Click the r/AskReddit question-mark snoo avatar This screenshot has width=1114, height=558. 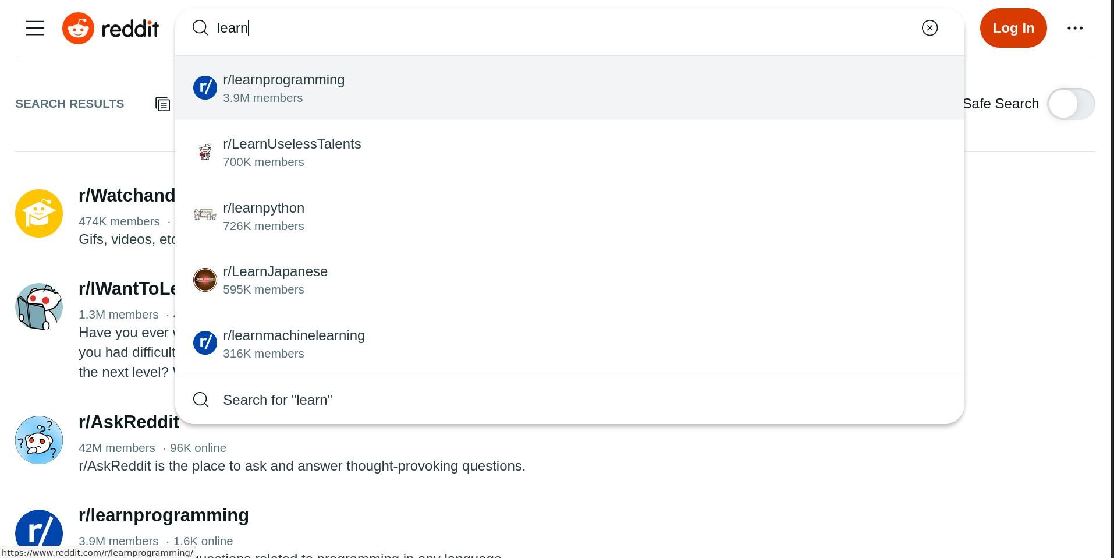[38, 440]
